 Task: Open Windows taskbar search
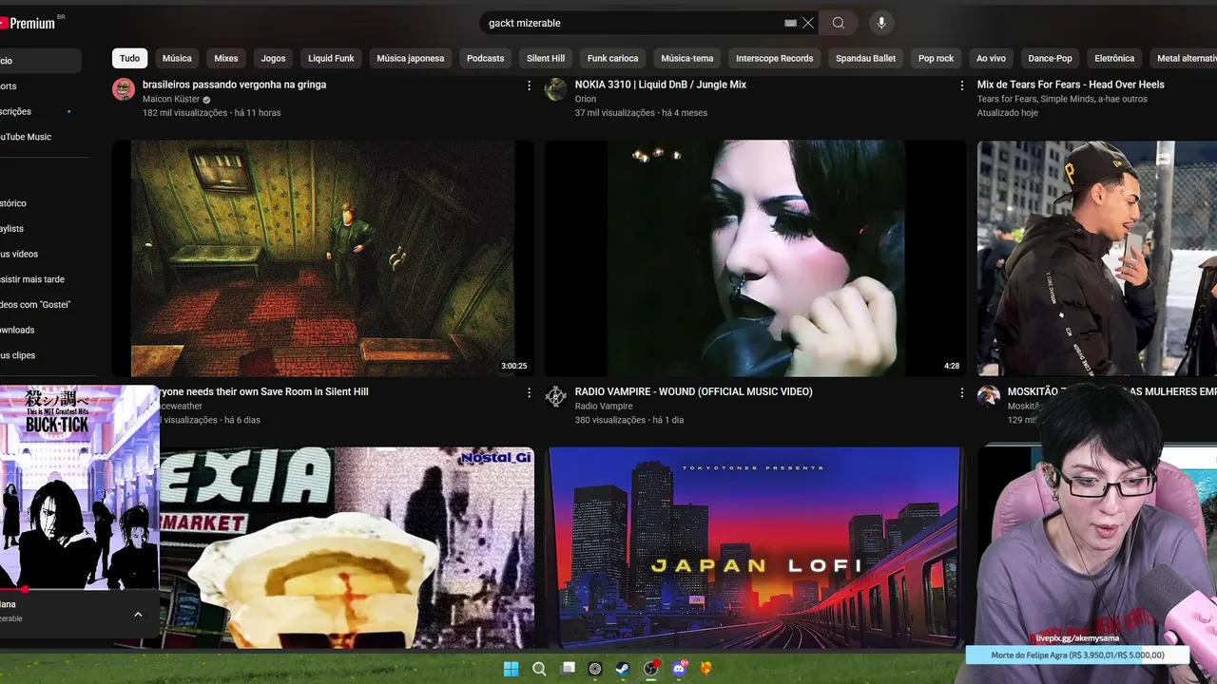539,669
